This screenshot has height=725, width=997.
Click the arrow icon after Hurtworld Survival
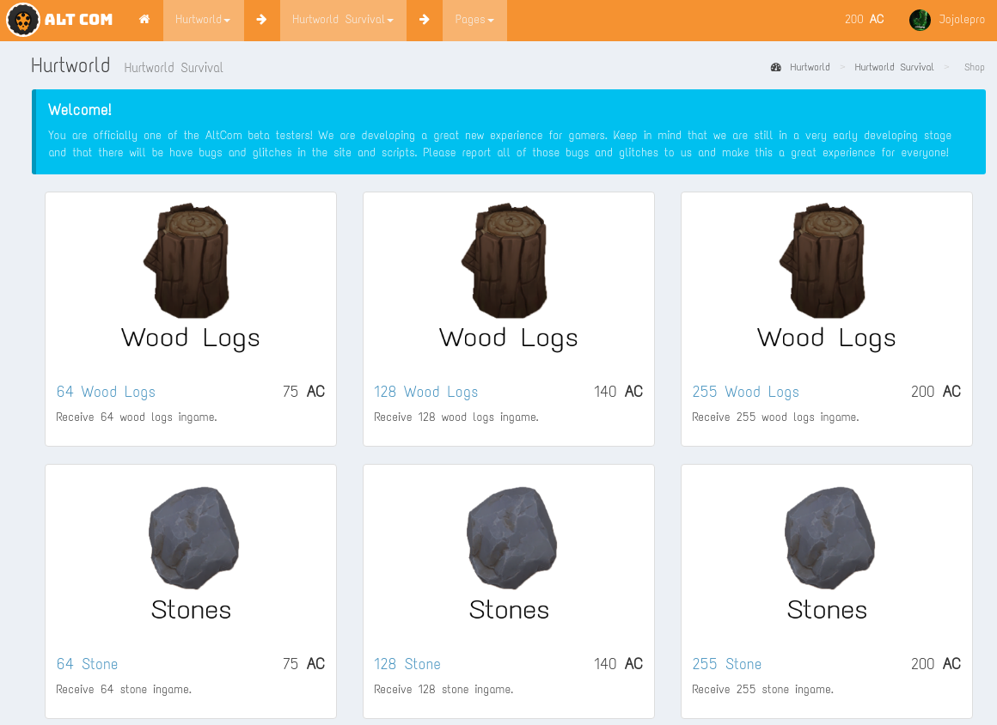pos(425,20)
